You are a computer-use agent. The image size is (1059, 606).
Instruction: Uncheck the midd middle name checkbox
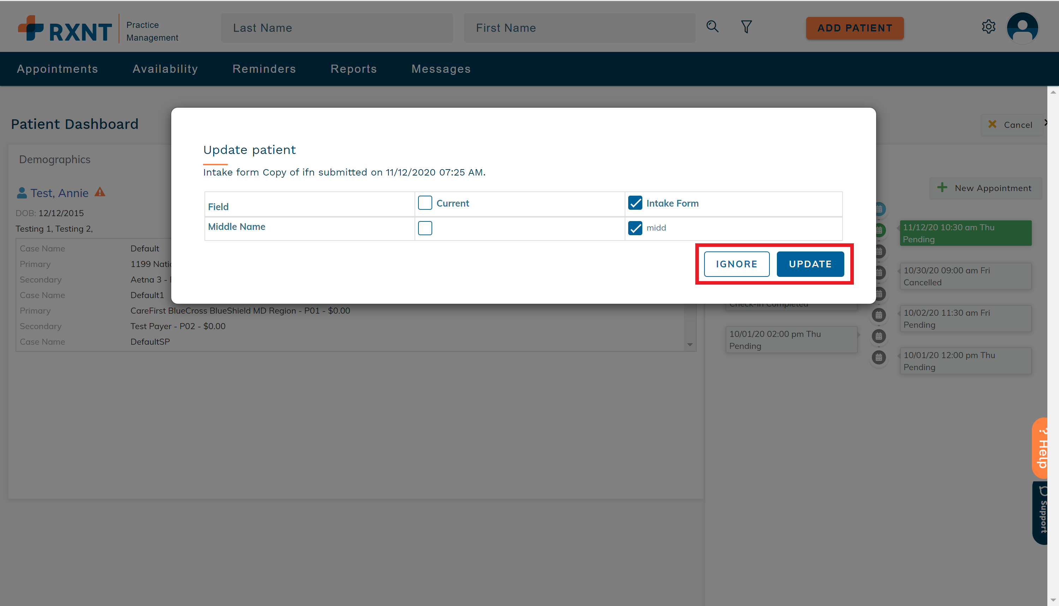(x=635, y=228)
